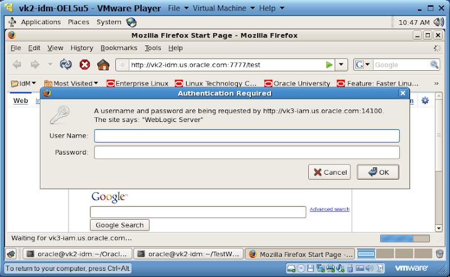This screenshot has width=450, height=277.
Task: Click the volume speaker icon in panel
Action: [x=439, y=22]
